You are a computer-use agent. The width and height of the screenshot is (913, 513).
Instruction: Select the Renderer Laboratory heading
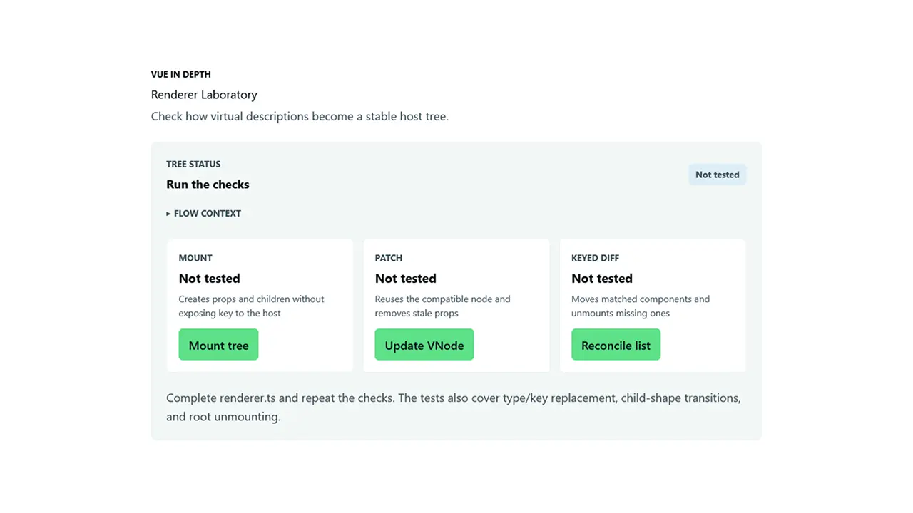point(204,95)
